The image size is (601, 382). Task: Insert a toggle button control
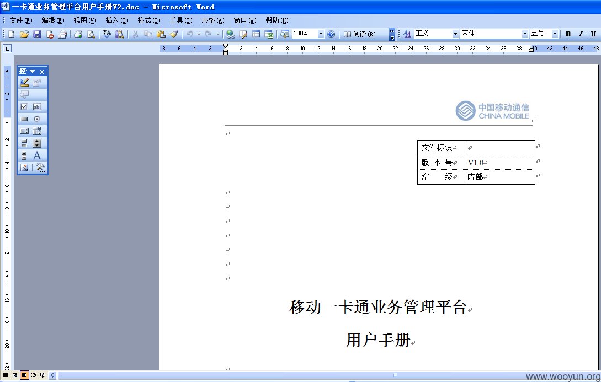pyautogui.click(x=24, y=143)
